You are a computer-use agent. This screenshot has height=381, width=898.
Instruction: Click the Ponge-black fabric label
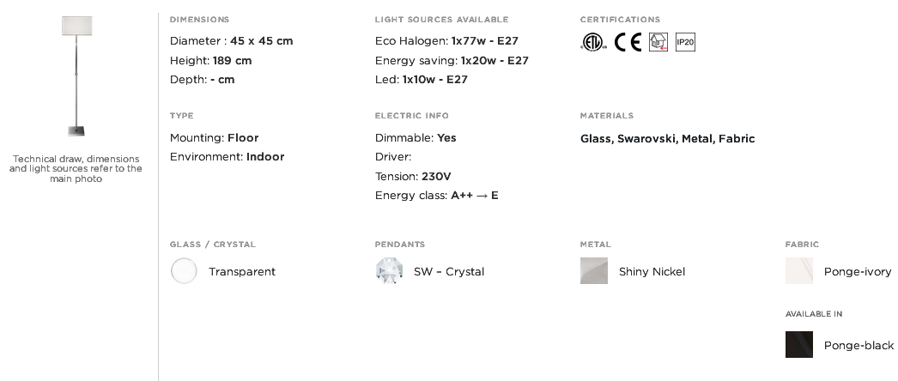[x=859, y=345]
